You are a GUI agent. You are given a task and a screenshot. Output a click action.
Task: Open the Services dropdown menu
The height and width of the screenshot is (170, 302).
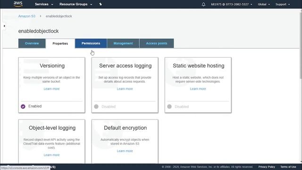pos(44,4)
